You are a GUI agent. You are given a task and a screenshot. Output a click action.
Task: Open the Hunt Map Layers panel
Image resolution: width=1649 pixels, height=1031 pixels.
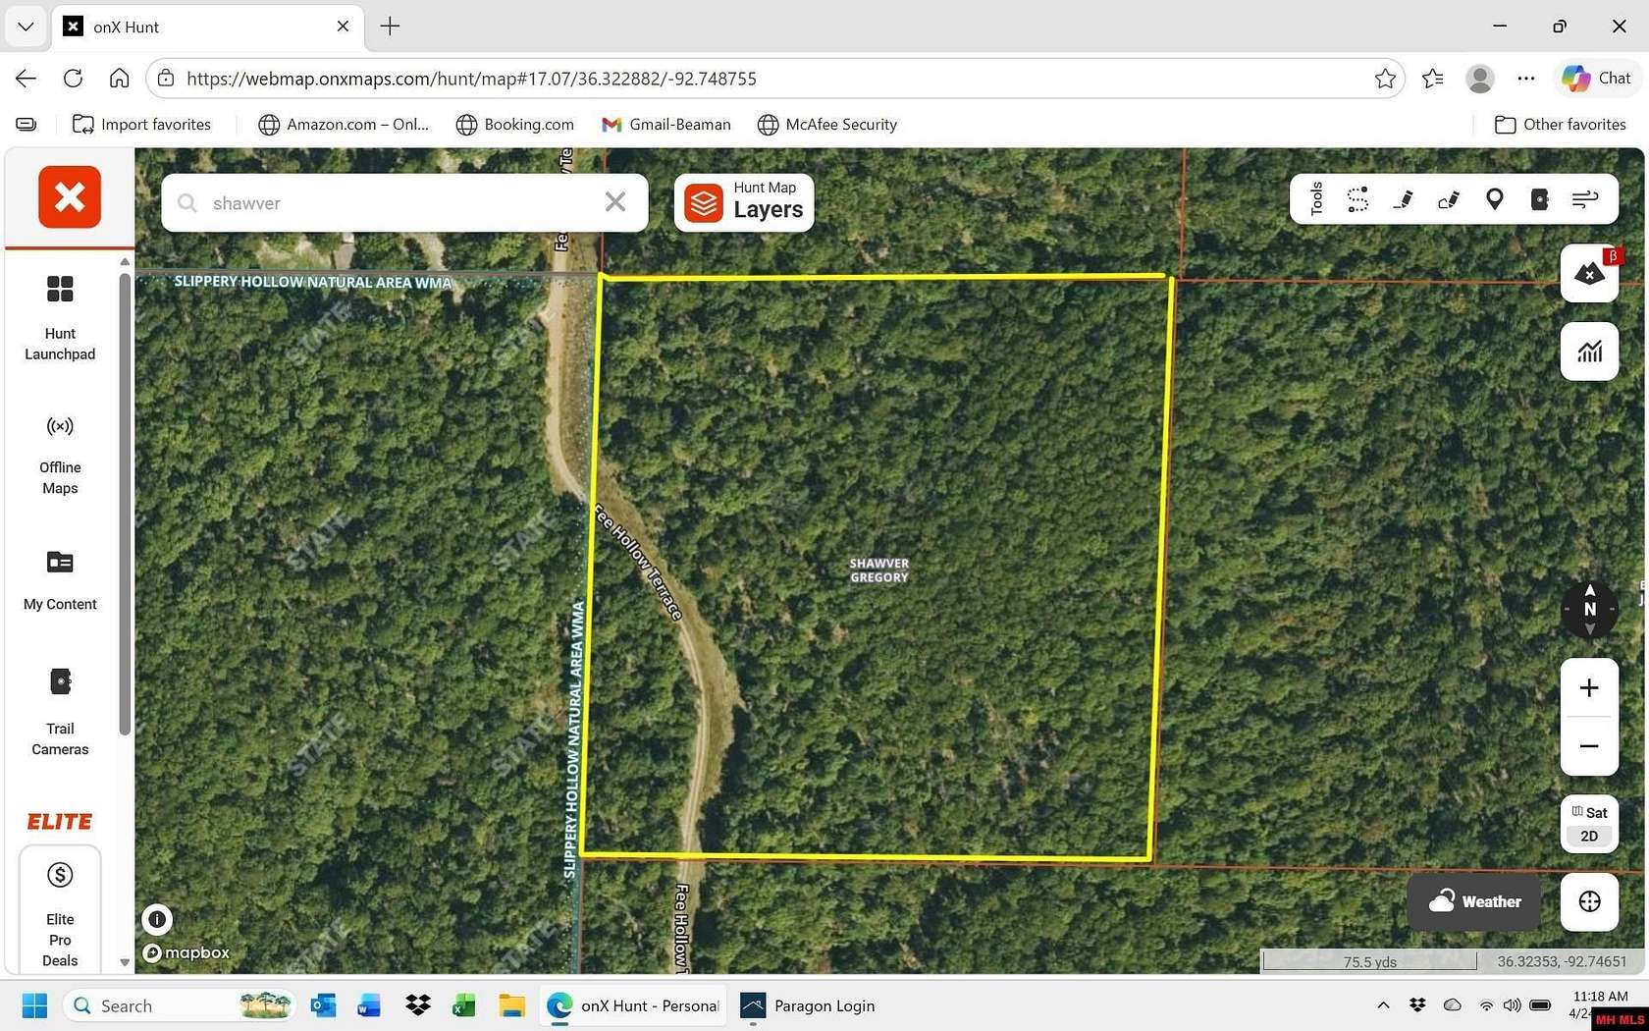pyautogui.click(x=743, y=202)
